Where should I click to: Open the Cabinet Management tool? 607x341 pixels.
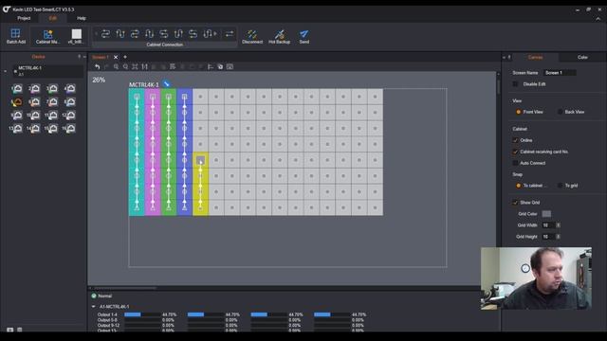click(47, 36)
